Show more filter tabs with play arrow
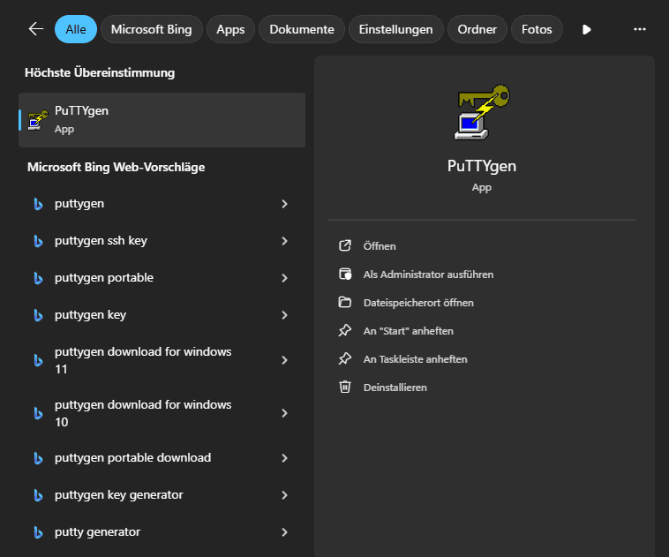 (x=587, y=29)
